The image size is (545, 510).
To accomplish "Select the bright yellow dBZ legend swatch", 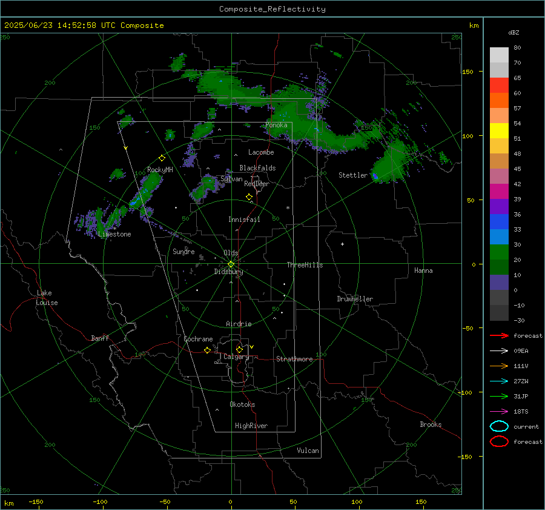I will pos(499,130).
